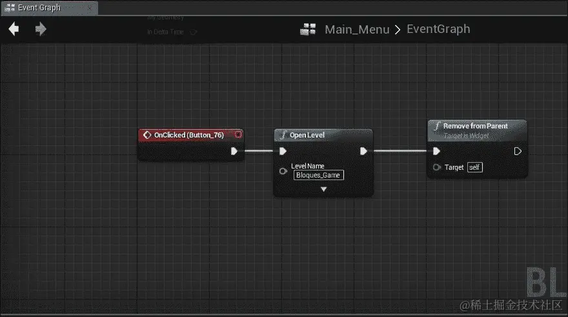The width and height of the screenshot is (568, 317).
Task: Select the Remove from Parent node title
Action: tap(475, 126)
